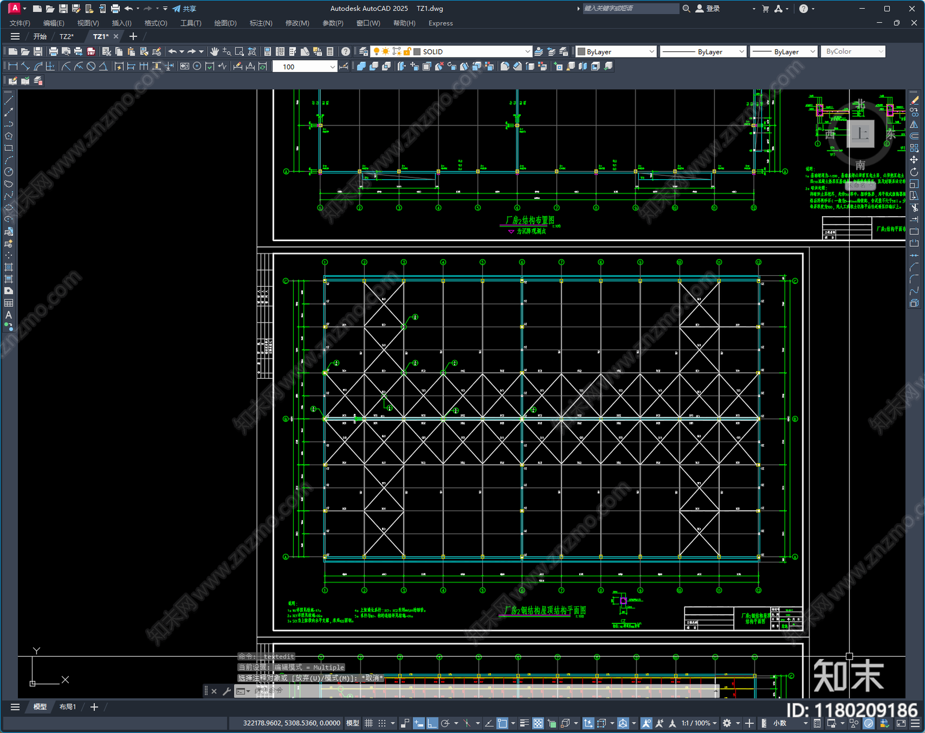The image size is (925, 733).
Task: Click the 共享 share button
Action: point(184,9)
